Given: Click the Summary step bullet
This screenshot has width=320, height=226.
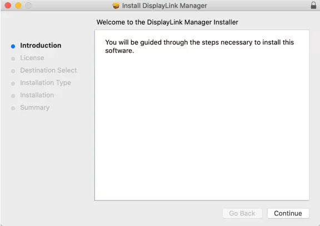Looking at the screenshot, I should click(13, 109).
